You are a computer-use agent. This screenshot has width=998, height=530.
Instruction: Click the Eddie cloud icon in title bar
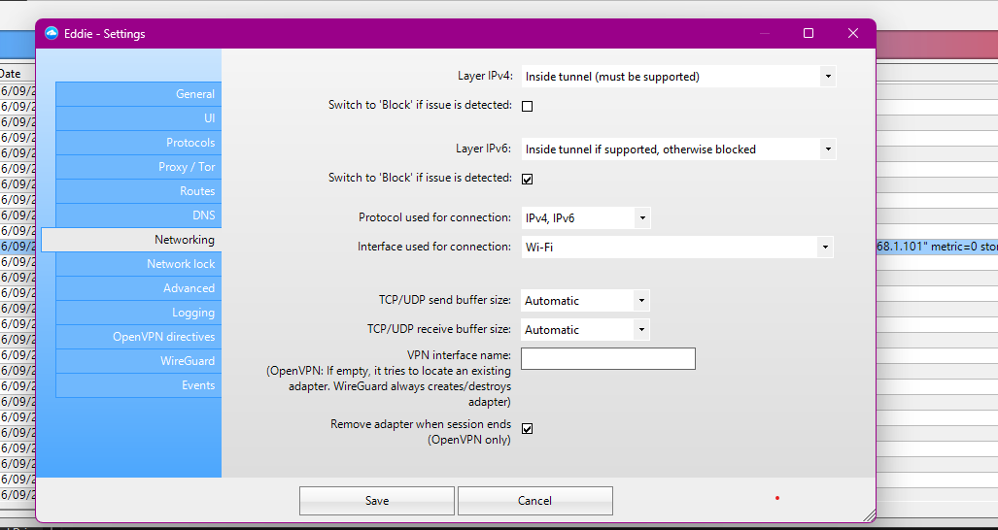pyautogui.click(x=52, y=33)
